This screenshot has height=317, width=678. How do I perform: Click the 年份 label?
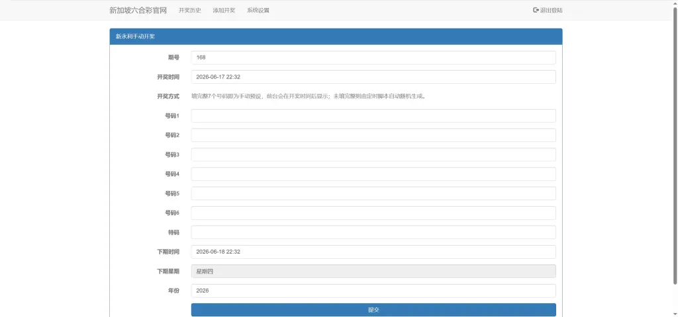(x=173, y=291)
